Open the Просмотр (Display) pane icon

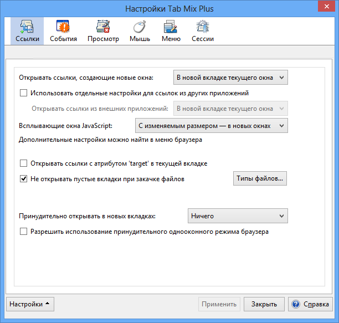tap(103, 31)
